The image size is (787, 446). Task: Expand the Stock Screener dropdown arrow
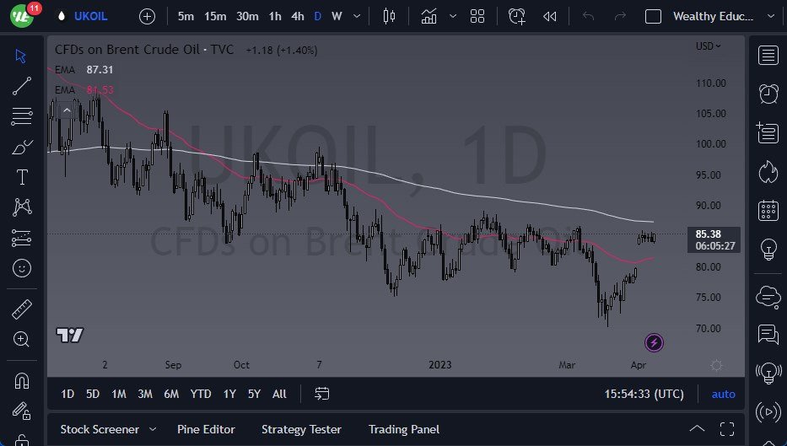[x=153, y=429]
